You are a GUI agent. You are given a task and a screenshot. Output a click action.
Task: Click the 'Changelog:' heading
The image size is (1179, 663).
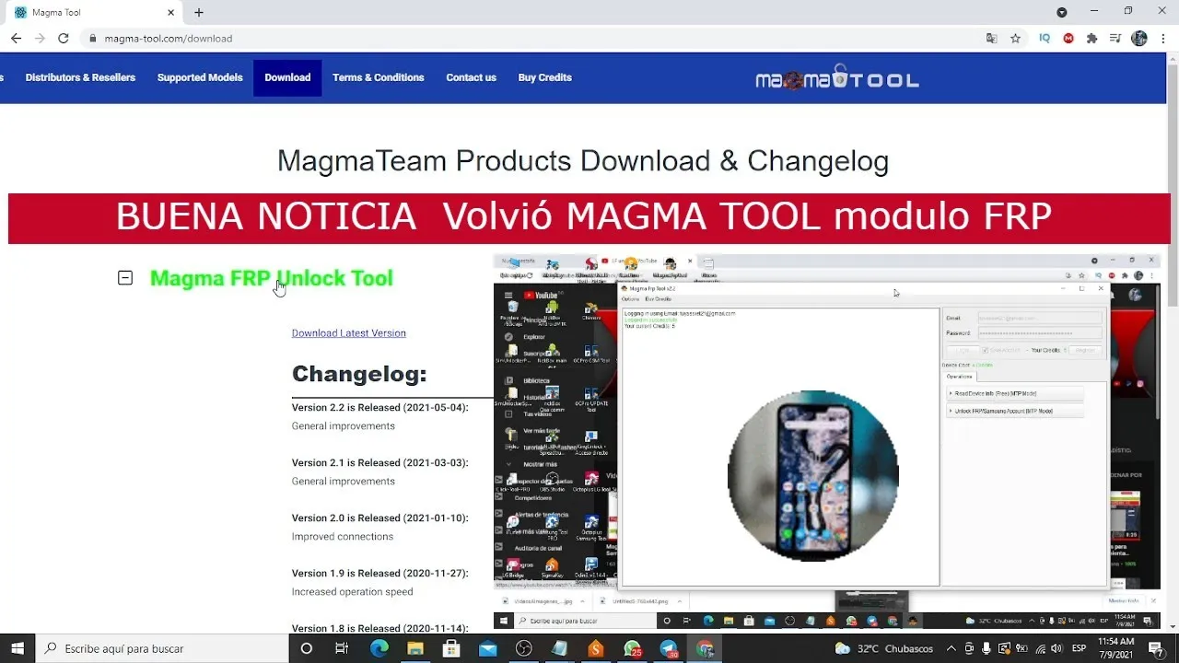[359, 374]
